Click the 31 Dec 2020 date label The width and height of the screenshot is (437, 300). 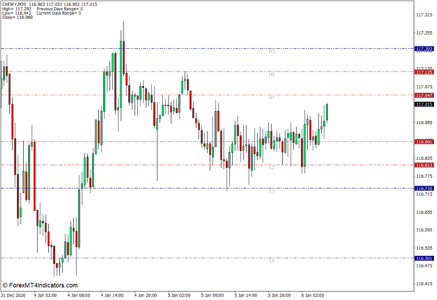click(x=13, y=295)
